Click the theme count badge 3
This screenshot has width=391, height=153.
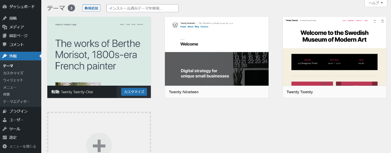(71, 8)
